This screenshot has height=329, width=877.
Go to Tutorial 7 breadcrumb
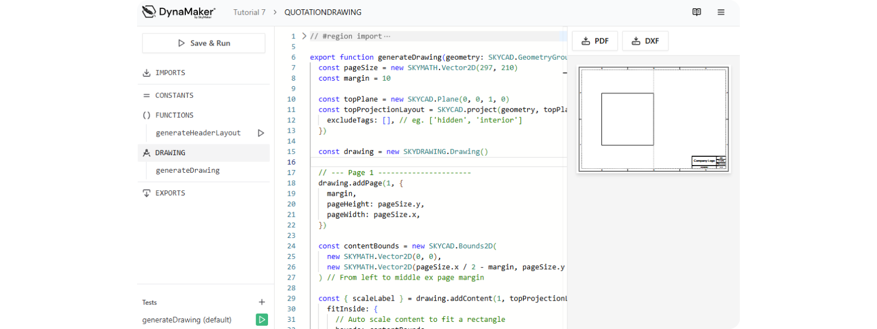click(249, 12)
